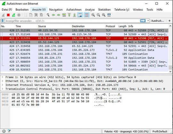This screenshot has height=134, width=173.
Task: Open recent display filter dropdown arrow
Action: point(148,21)
